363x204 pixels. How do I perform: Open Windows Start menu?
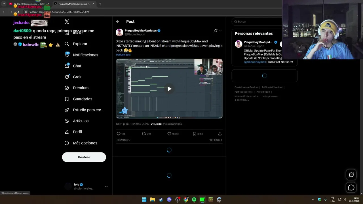pyautogui.click(x=144, y=199)
